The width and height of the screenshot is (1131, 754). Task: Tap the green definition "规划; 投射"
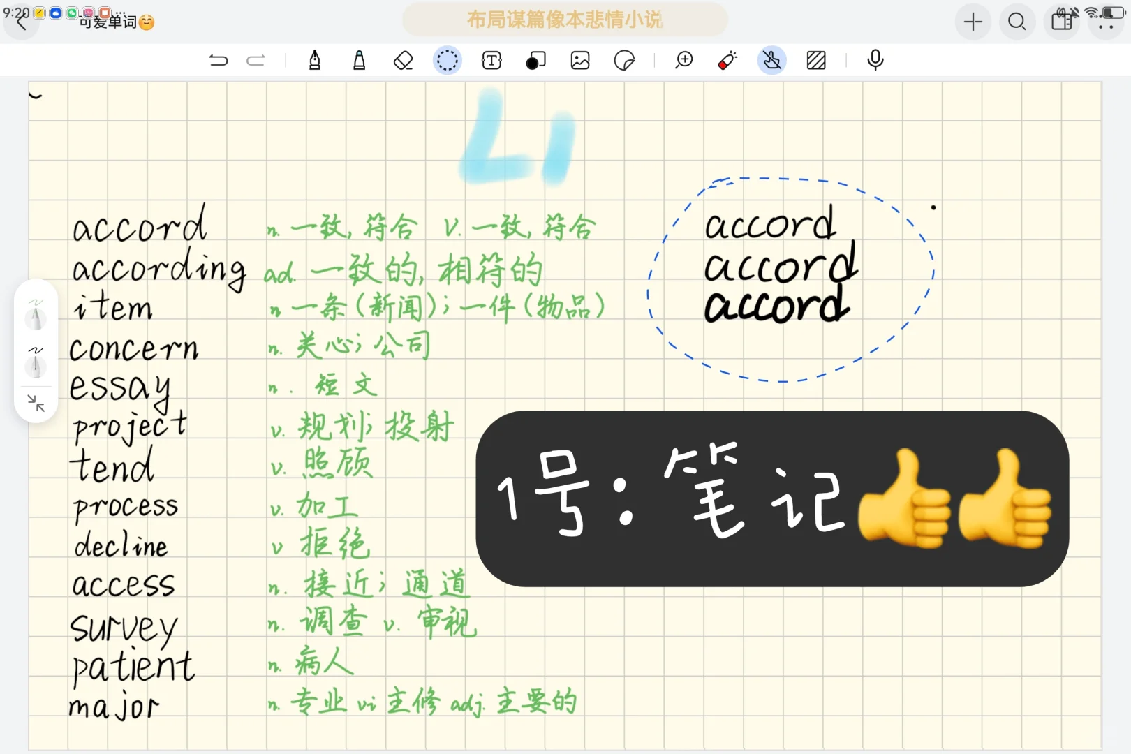(377, 426)
